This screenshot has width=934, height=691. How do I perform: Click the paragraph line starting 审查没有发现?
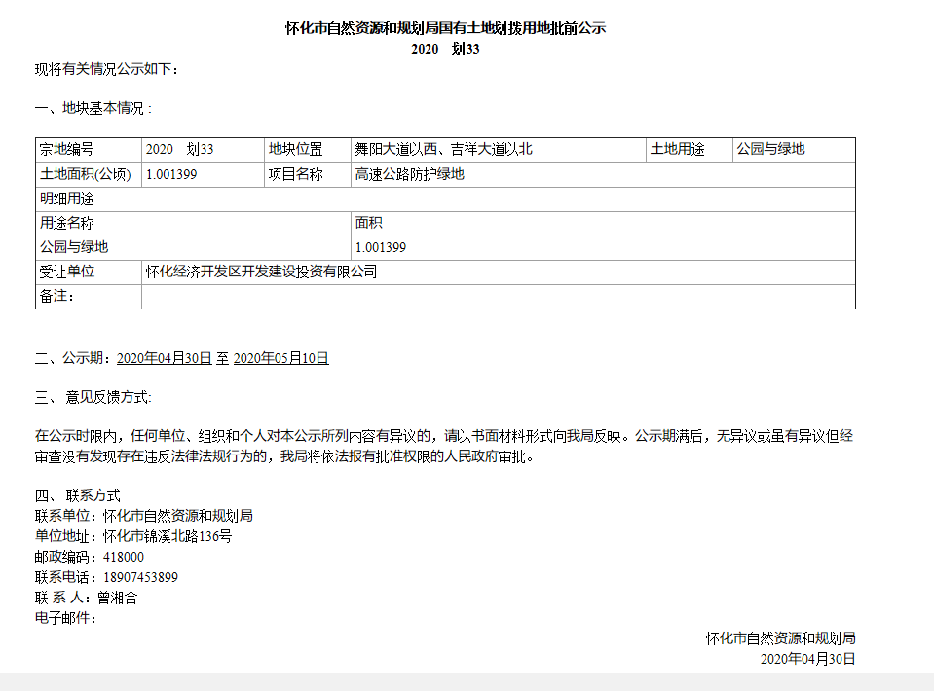(x=284, y=457)
